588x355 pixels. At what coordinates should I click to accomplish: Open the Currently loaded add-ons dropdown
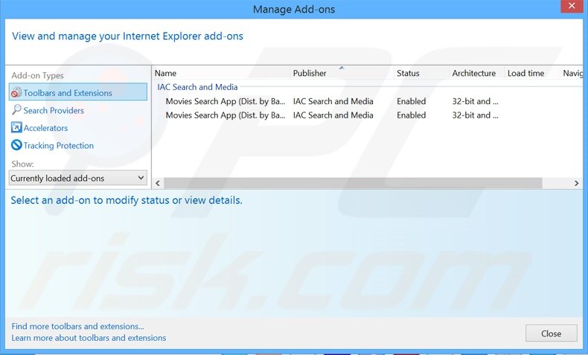point(78,179)
